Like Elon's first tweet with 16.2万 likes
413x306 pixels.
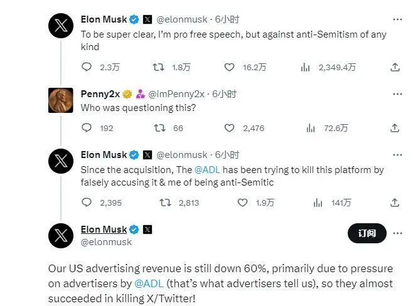[230, 66]
